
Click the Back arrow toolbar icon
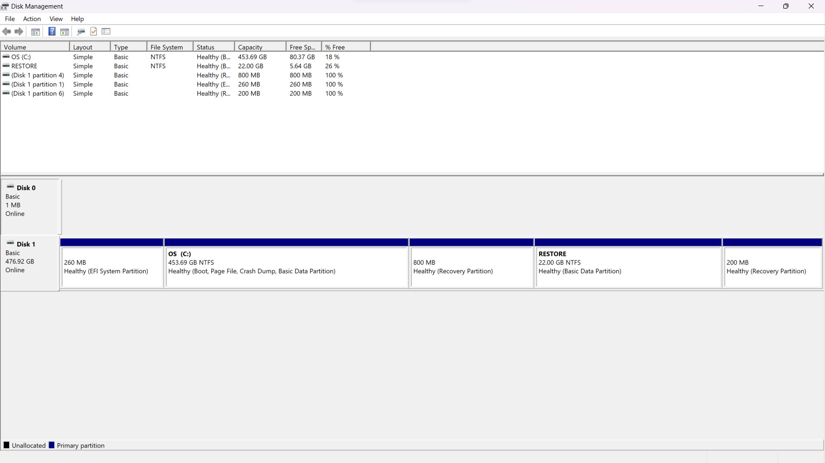(6, 31)
